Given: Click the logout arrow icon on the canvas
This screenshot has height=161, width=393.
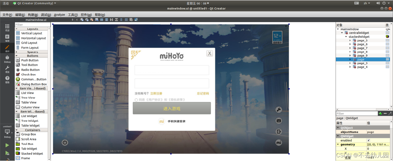Looking at the screenshot, I should coord(278,132).
